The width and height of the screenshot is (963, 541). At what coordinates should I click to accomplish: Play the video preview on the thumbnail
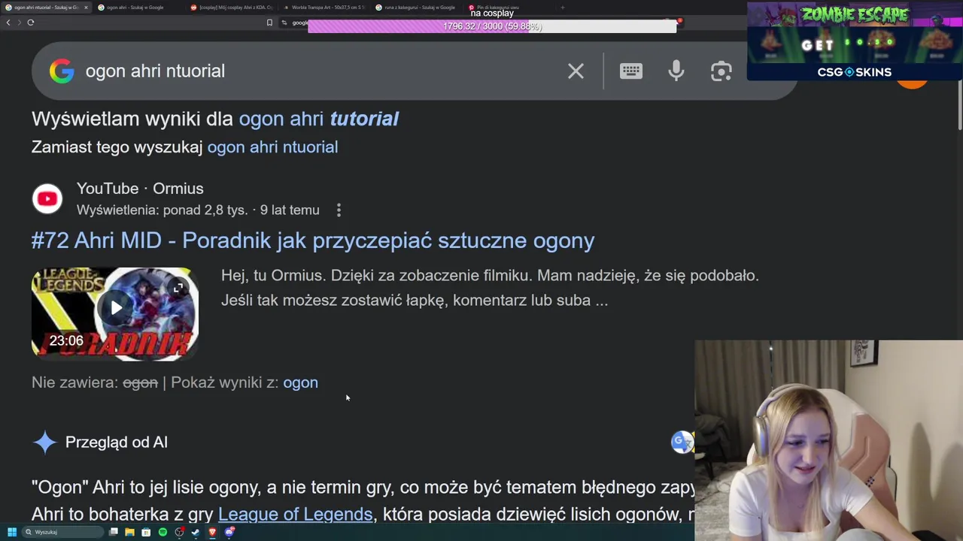tap(117, 307)
